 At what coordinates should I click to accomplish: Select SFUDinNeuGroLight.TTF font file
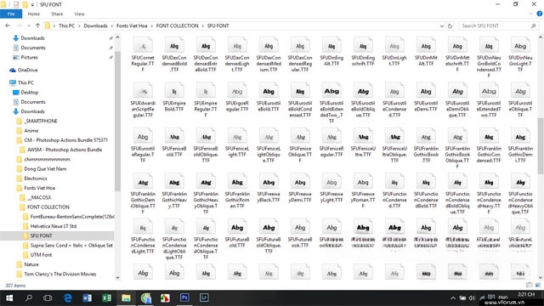point(520,55)
